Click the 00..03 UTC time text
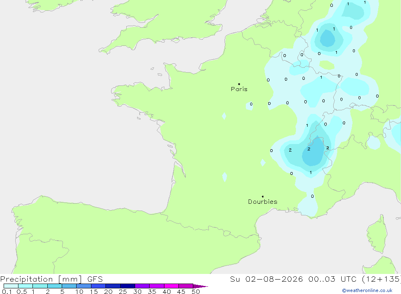 pos(332,279)
